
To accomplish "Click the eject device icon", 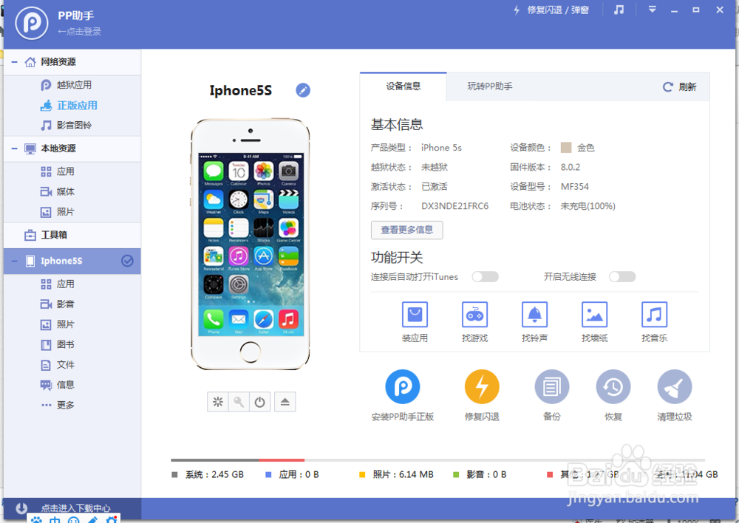I will click(285, 402).
